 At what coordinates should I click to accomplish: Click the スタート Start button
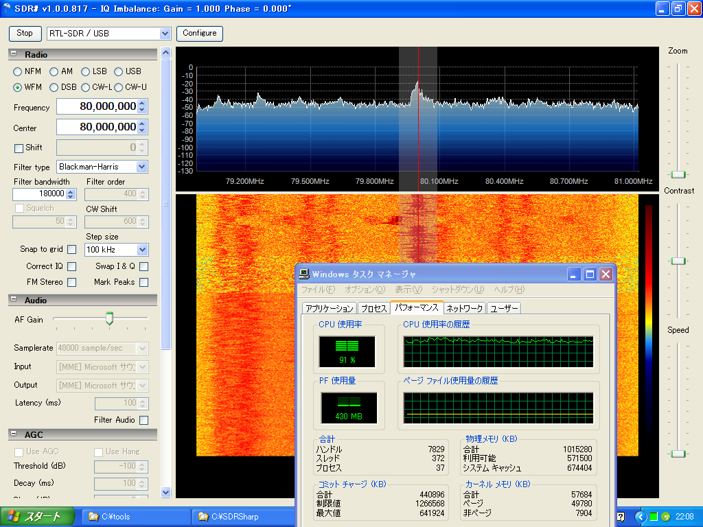point(37,517)
